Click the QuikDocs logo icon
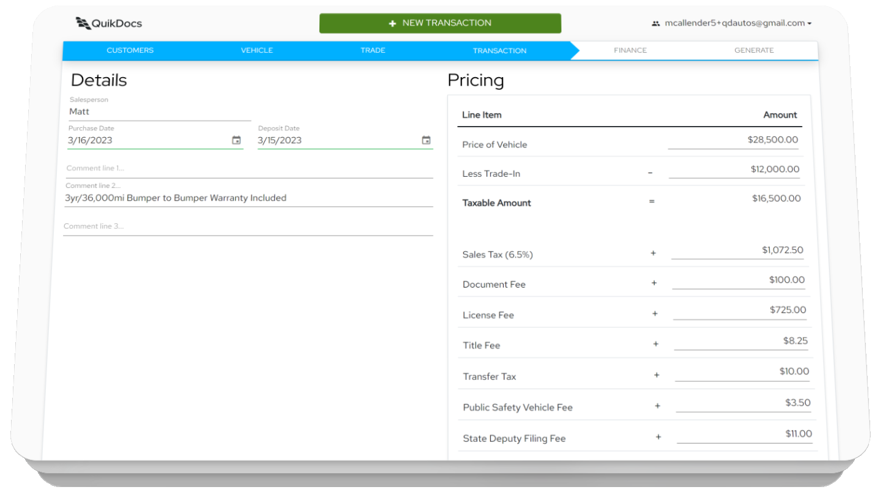880x495 pixels. click(x=83, y=23)
